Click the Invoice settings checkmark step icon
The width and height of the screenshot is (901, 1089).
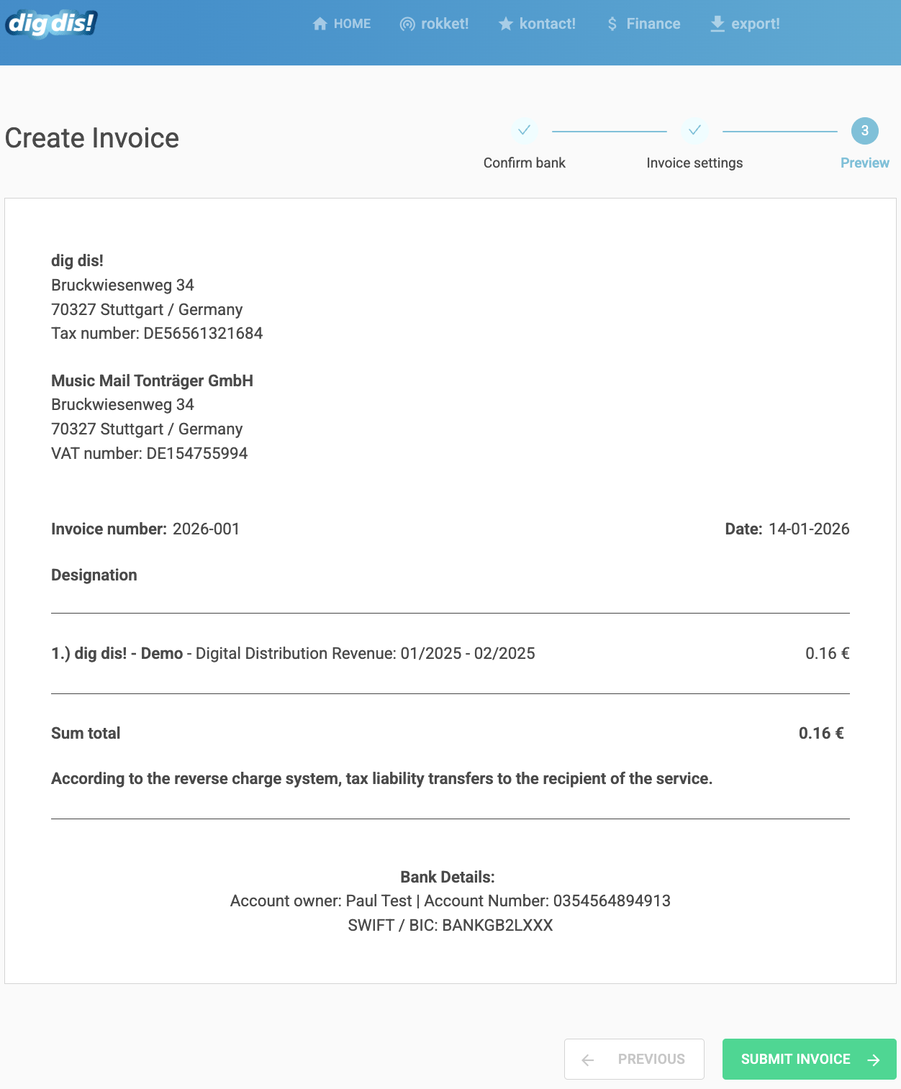694,130
